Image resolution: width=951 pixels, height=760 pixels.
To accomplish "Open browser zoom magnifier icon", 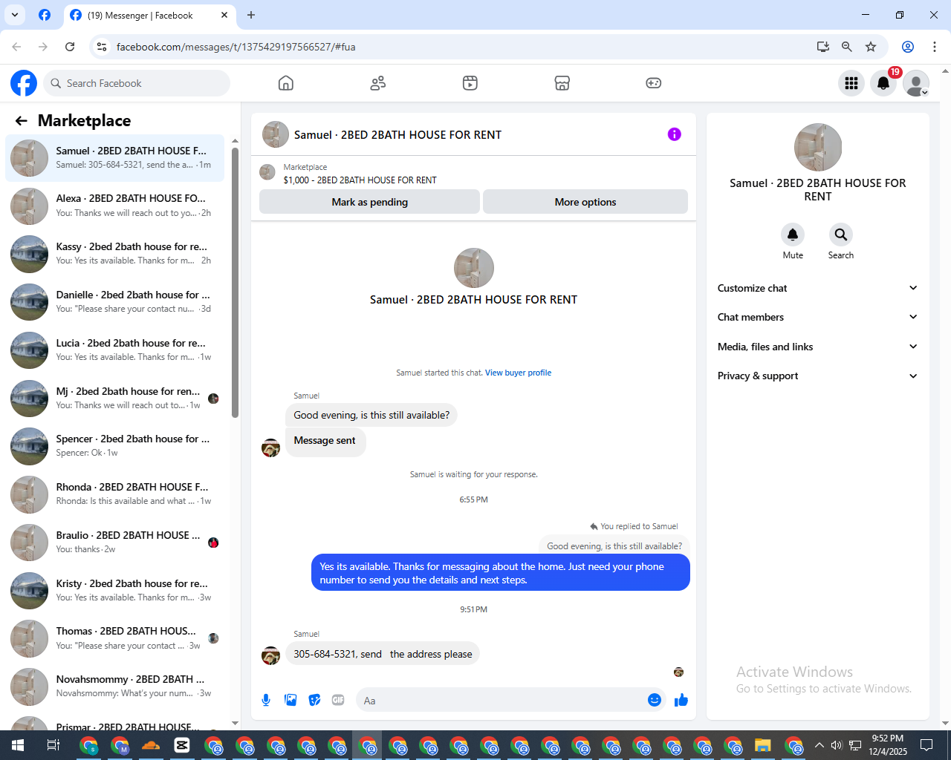I will (x=847, y=47).
